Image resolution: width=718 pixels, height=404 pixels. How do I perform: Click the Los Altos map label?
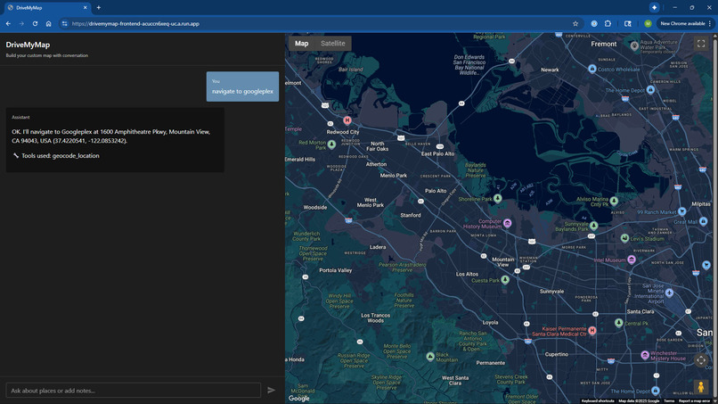(467, 274)
